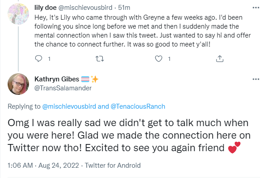The height and width of the screenshot is (178, 266).
Task: Open lily doe's display name link
Action: coord(45,8)
